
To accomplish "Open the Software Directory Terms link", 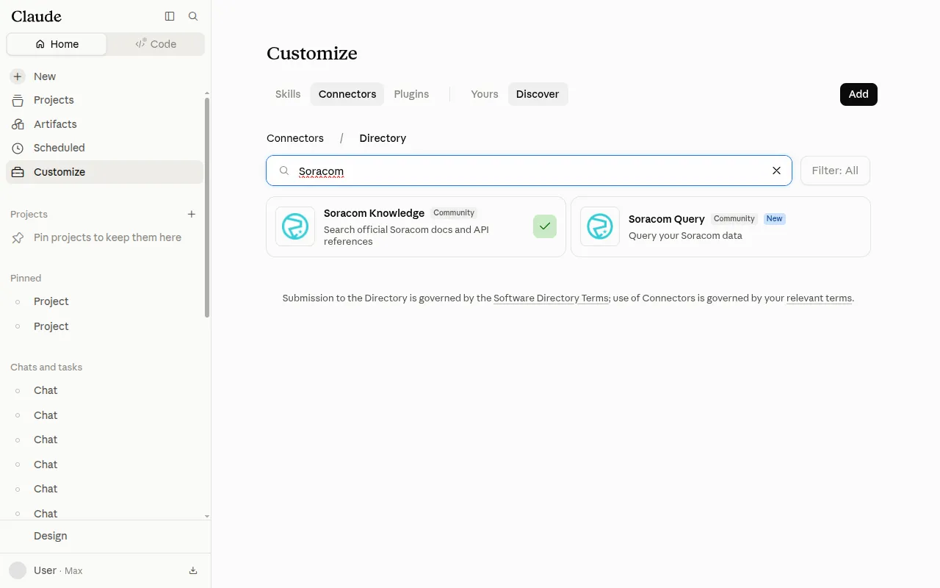I will click(x=551, y=298).
